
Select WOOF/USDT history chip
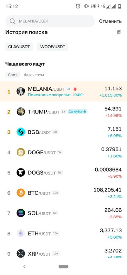click(x=53, y=47)
